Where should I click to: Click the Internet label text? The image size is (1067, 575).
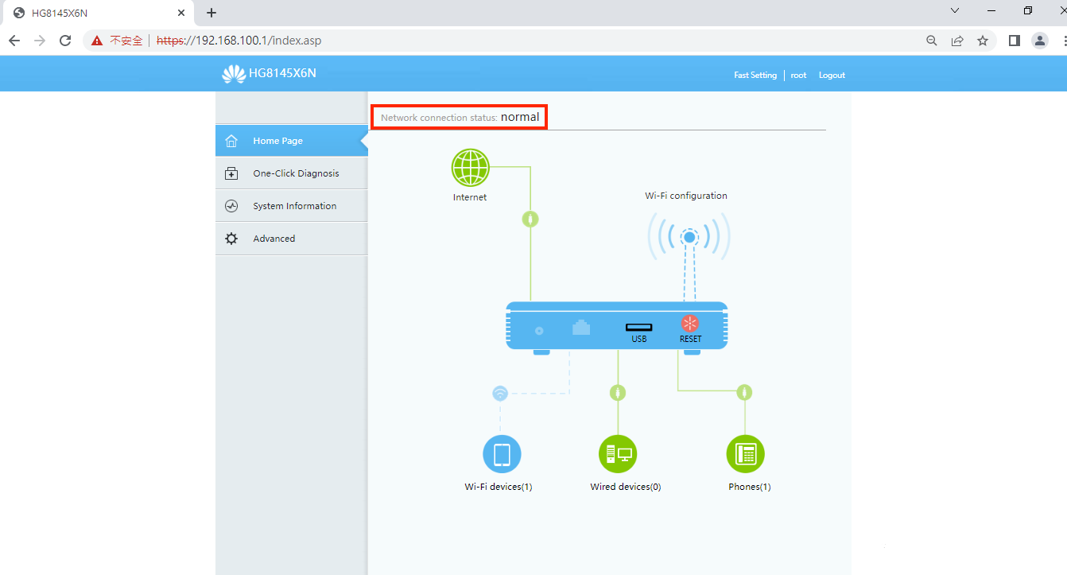470,197
